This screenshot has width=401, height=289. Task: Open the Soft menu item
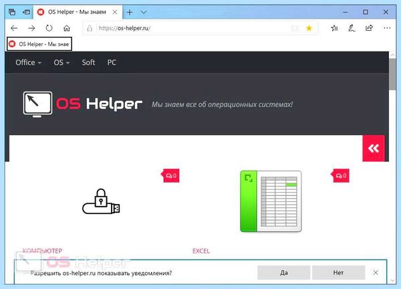coord(88,62)
